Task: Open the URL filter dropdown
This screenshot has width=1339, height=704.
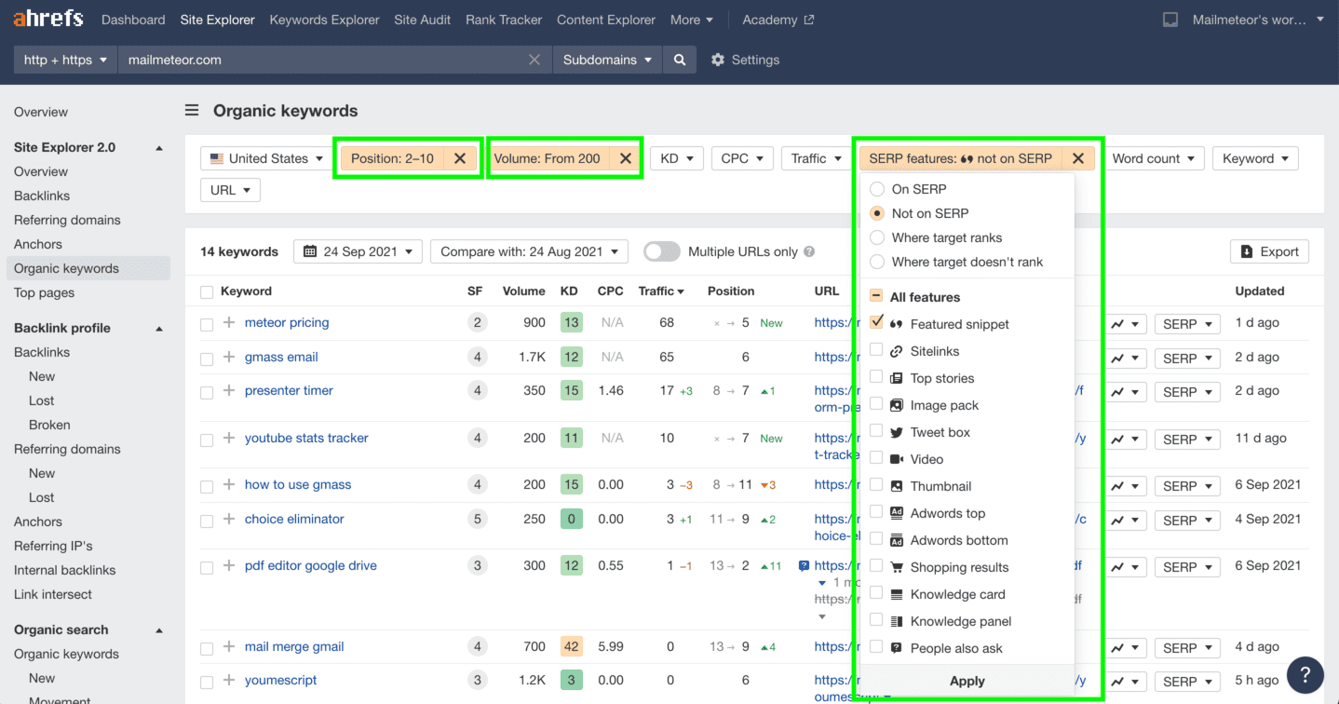Action: tap(230, 190)
